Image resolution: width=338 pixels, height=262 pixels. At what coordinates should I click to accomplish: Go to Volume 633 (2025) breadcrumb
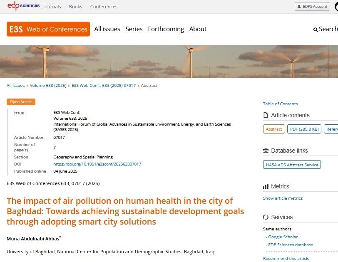tap(48, 86)
